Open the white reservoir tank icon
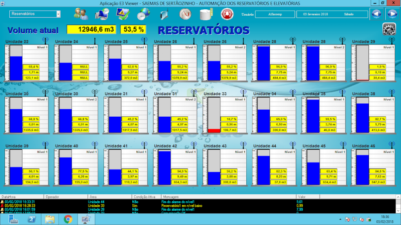 coord(206,14)
